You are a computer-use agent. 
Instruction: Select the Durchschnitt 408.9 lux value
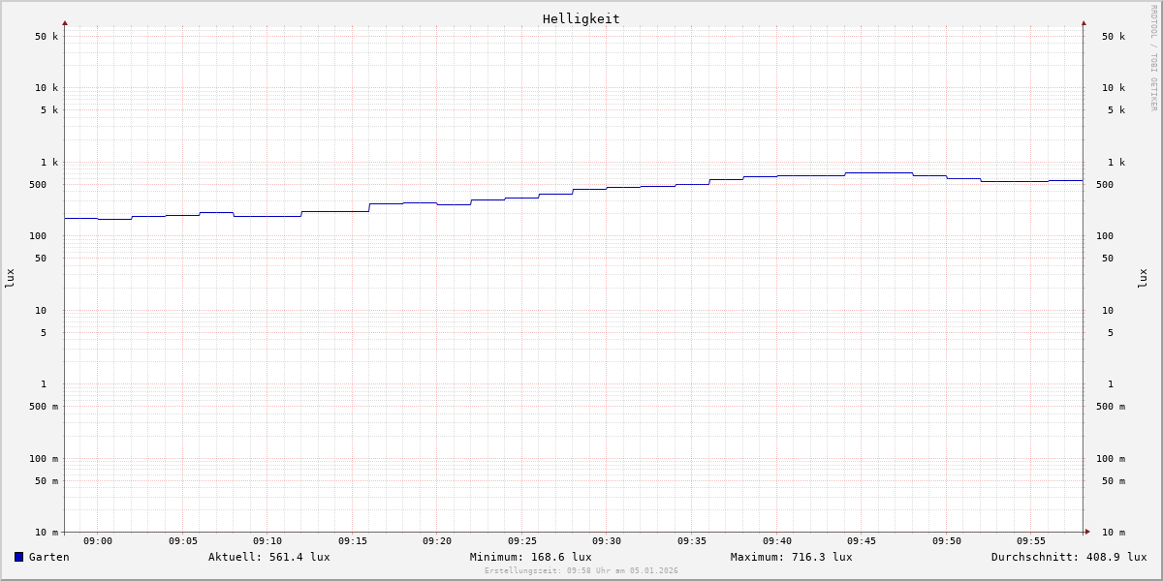[x=1068, y=557]
